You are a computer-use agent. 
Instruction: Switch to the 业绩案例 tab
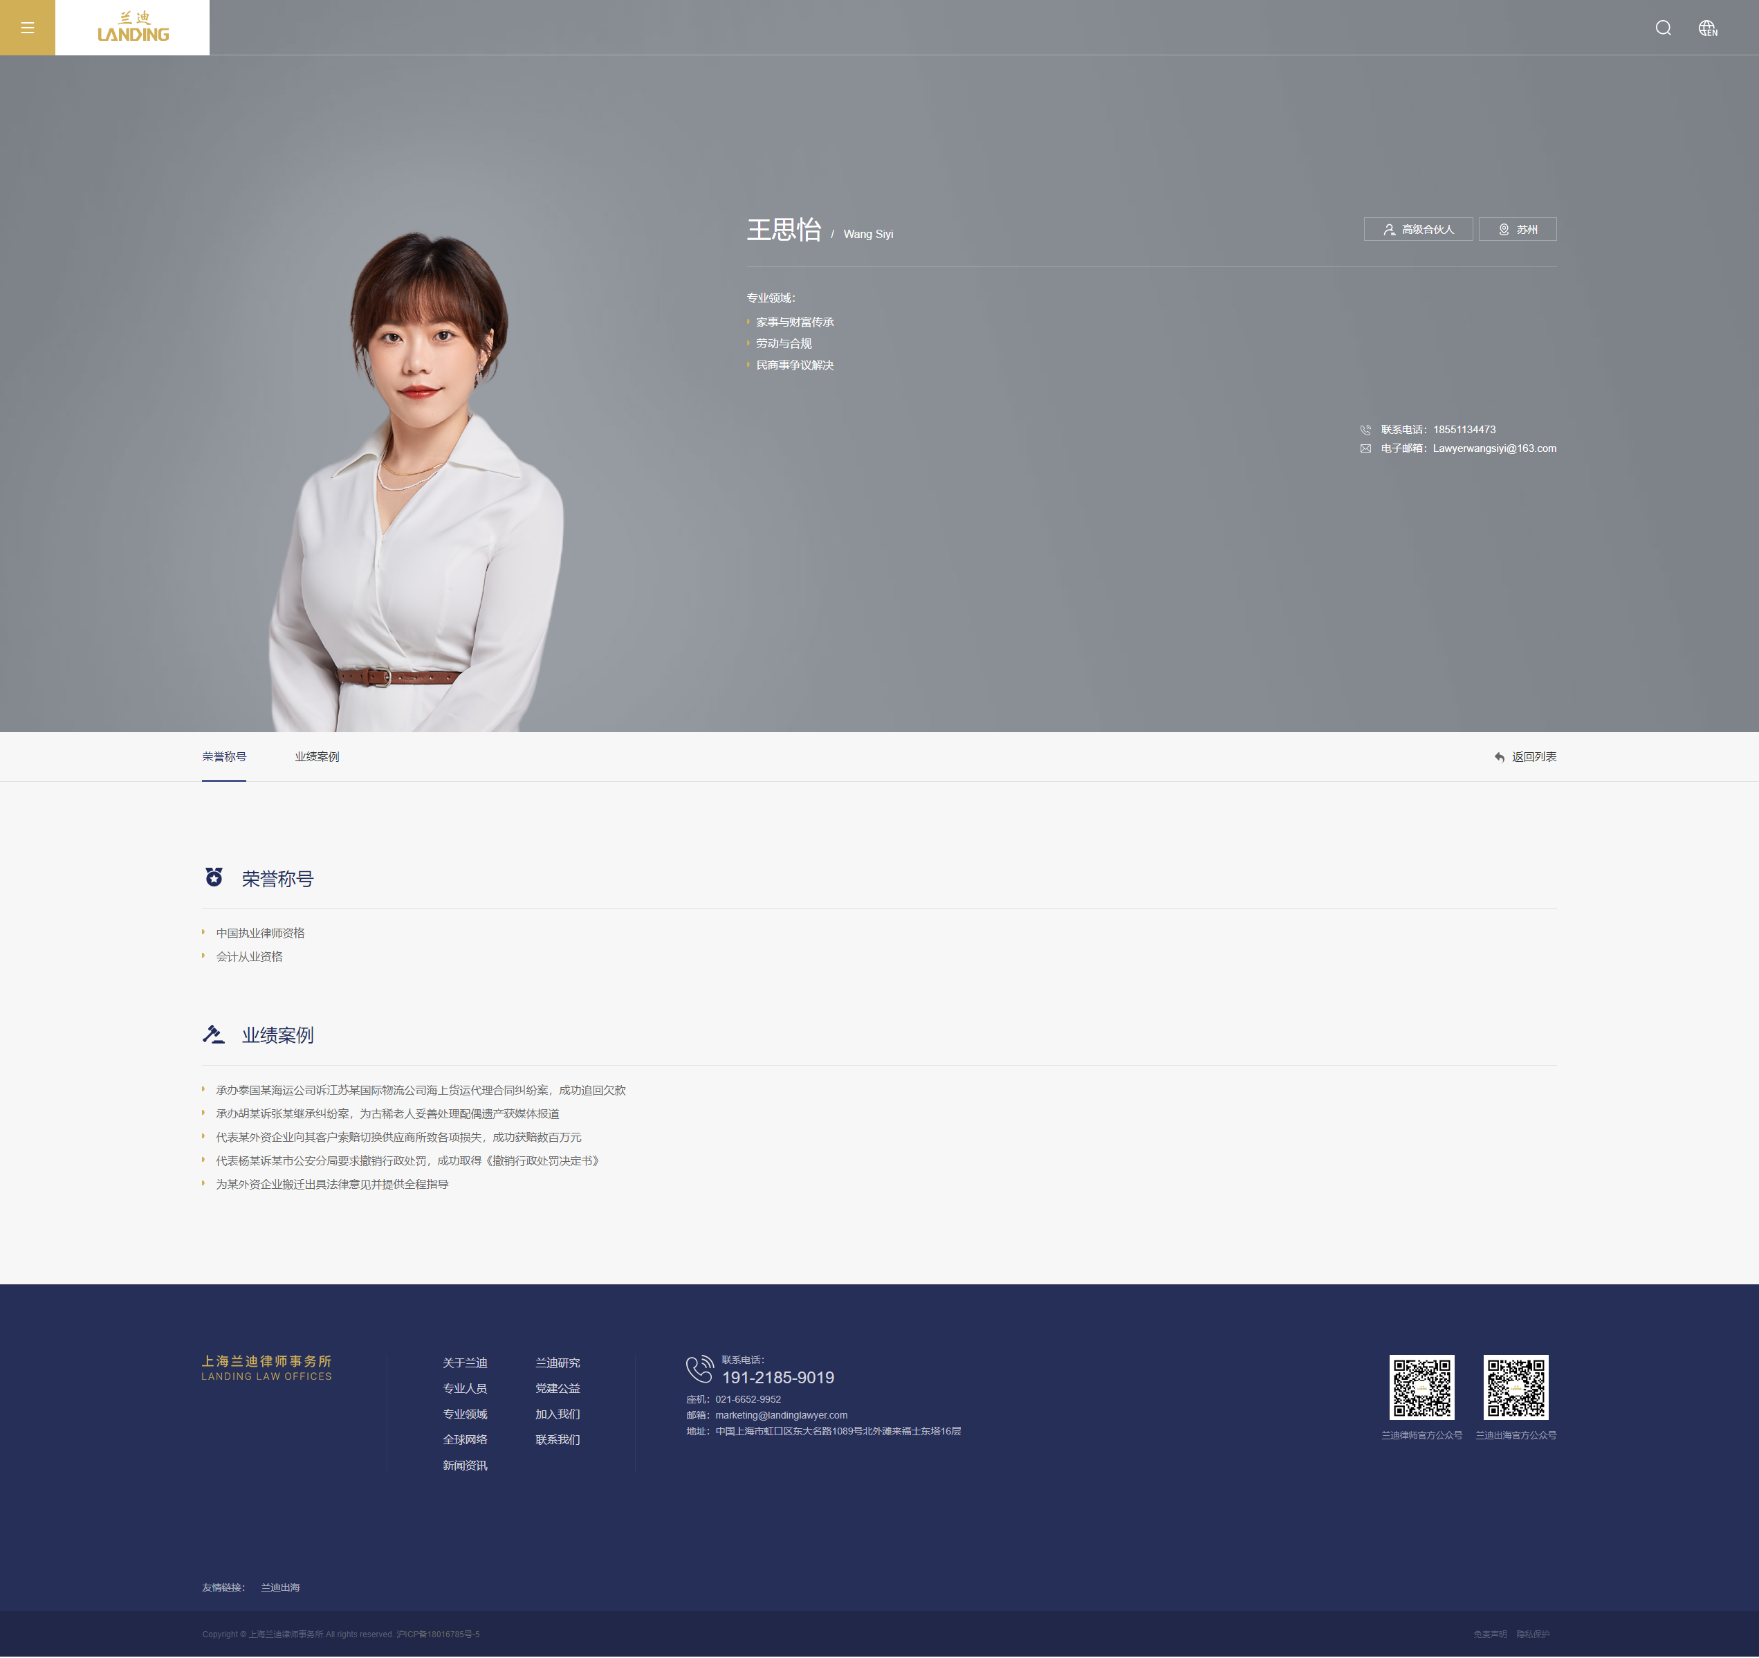click(317, 757)
